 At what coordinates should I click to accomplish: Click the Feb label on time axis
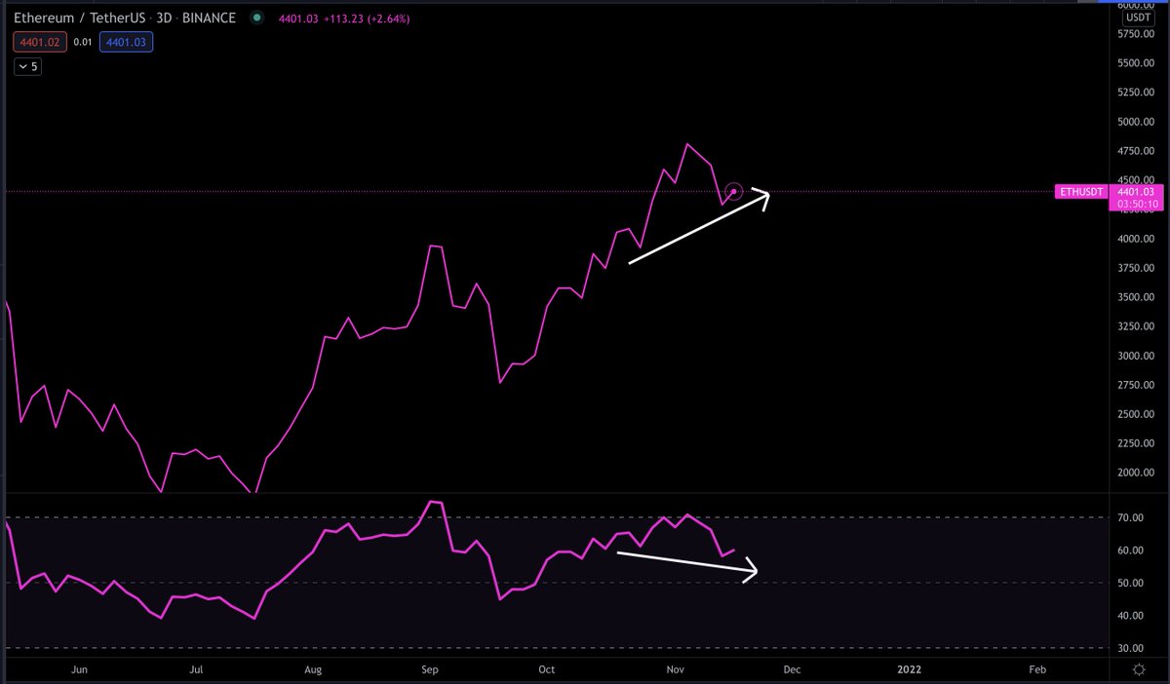[1037, 669]
